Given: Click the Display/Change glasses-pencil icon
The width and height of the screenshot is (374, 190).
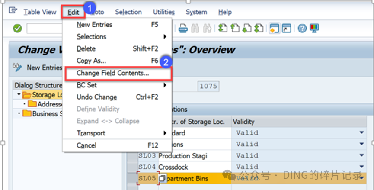Looking at the screenshot, I should (17, 68).
